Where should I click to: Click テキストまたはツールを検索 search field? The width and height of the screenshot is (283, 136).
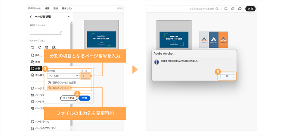pos(202,9)
